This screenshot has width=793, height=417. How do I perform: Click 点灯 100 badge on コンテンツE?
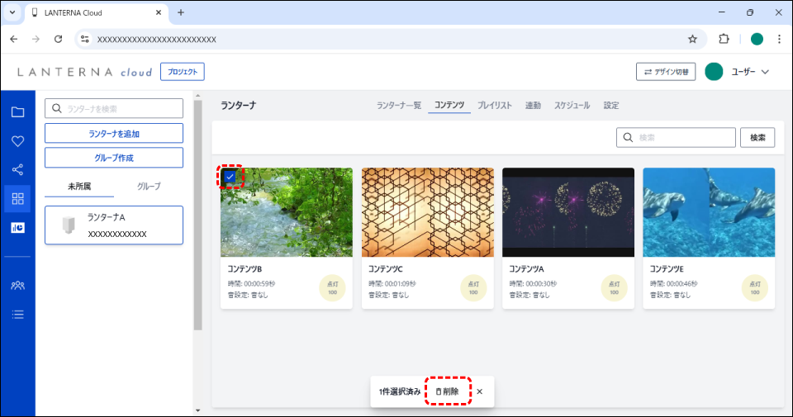click(754, 287)
